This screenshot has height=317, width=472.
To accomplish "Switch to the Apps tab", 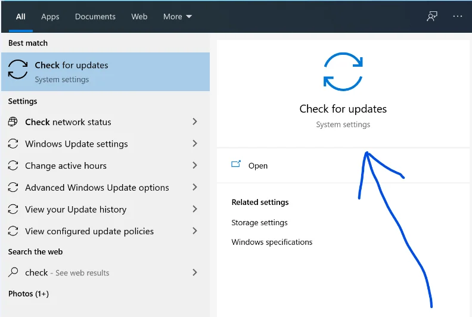I will pyautogui.click(x=50, y=17).
